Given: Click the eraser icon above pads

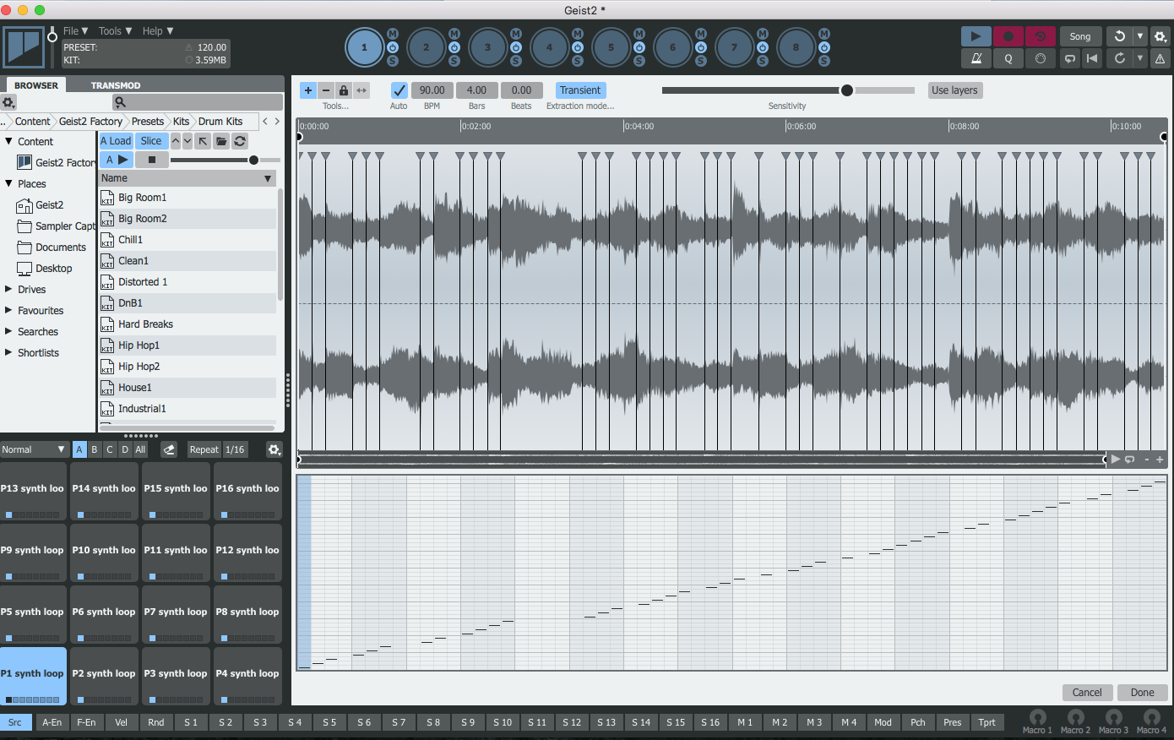Looking at the screenshot, I should coord(169,449).
